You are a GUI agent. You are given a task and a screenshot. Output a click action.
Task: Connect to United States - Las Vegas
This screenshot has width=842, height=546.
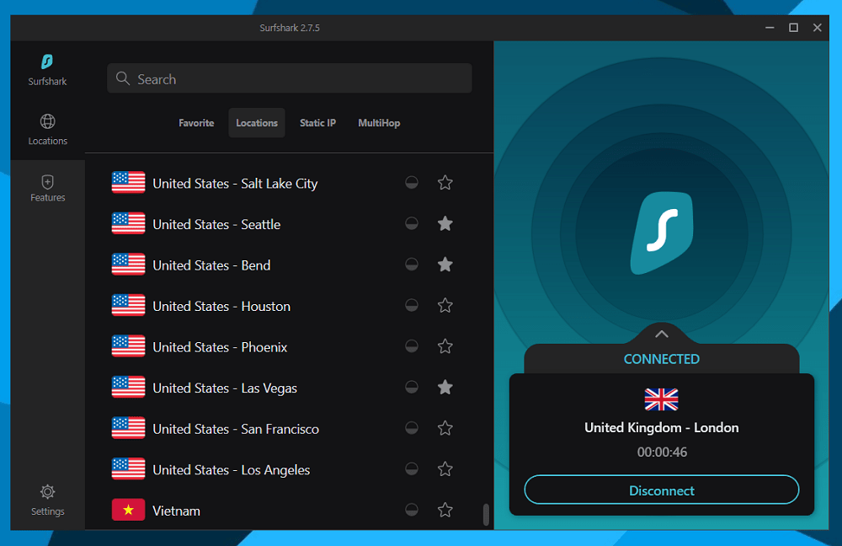[225, 388]
